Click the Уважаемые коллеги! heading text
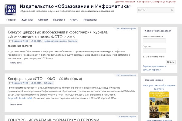This screenshot has width=182, height=121. click(20, 46)
